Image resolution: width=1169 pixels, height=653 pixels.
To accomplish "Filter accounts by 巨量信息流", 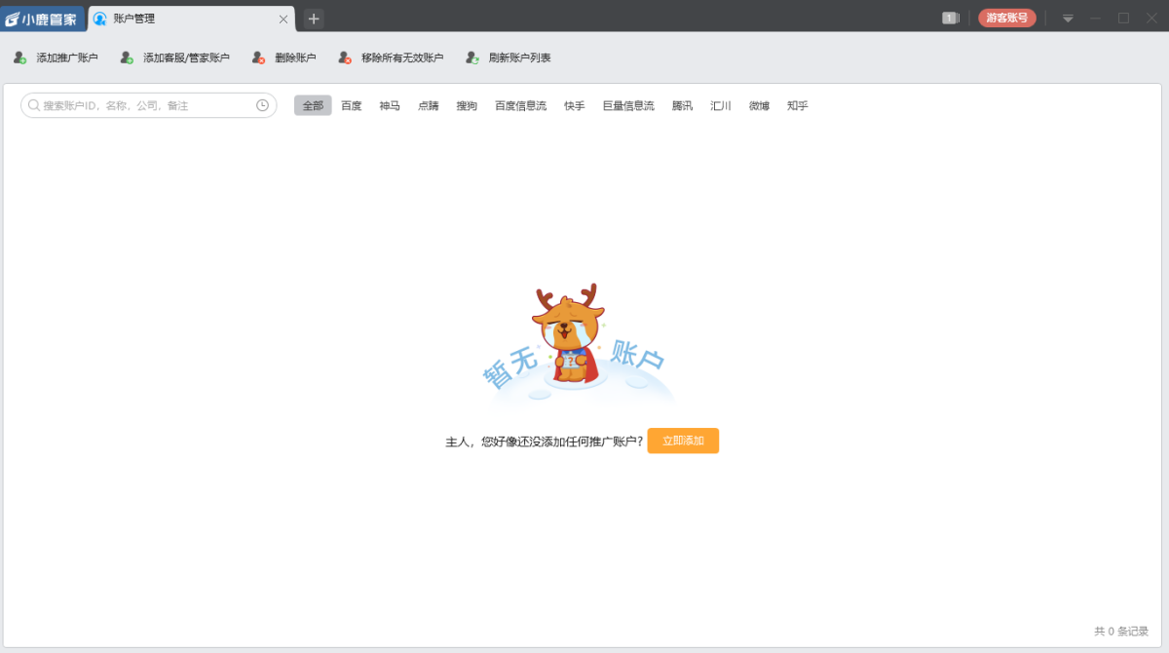I will (628, 105).
